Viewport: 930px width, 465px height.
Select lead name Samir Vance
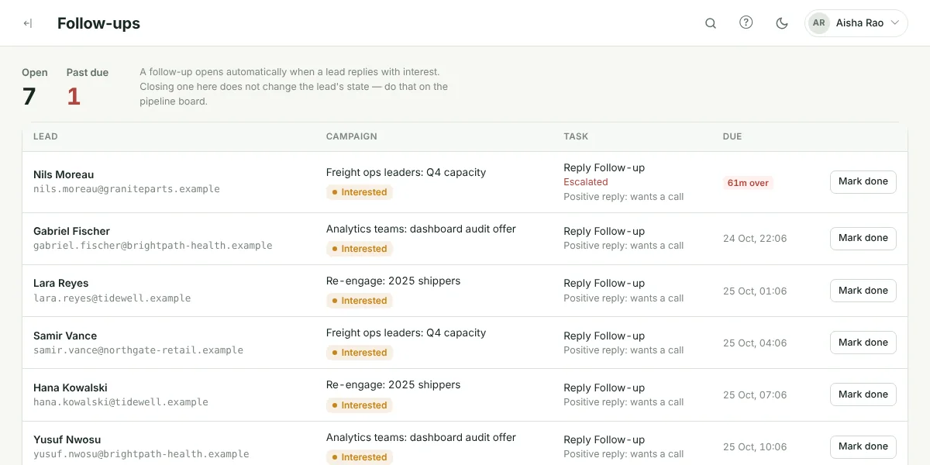[65, 336]
